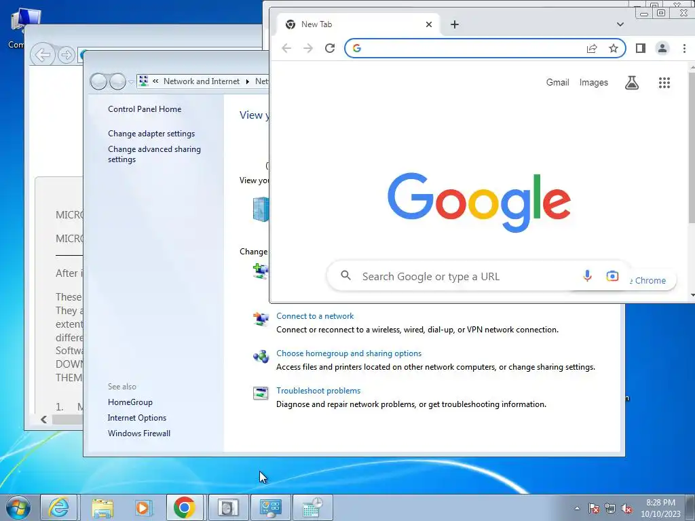Image resolution: width=695 pixels, height=521 pixels.
Task: Share this page icon in address bar
Action: click(592, 48)
